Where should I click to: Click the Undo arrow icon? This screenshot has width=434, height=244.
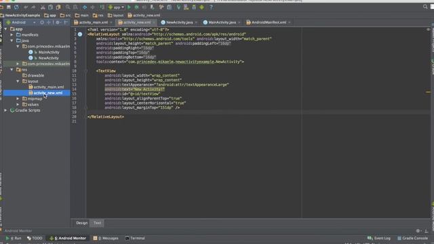(26, 7)
